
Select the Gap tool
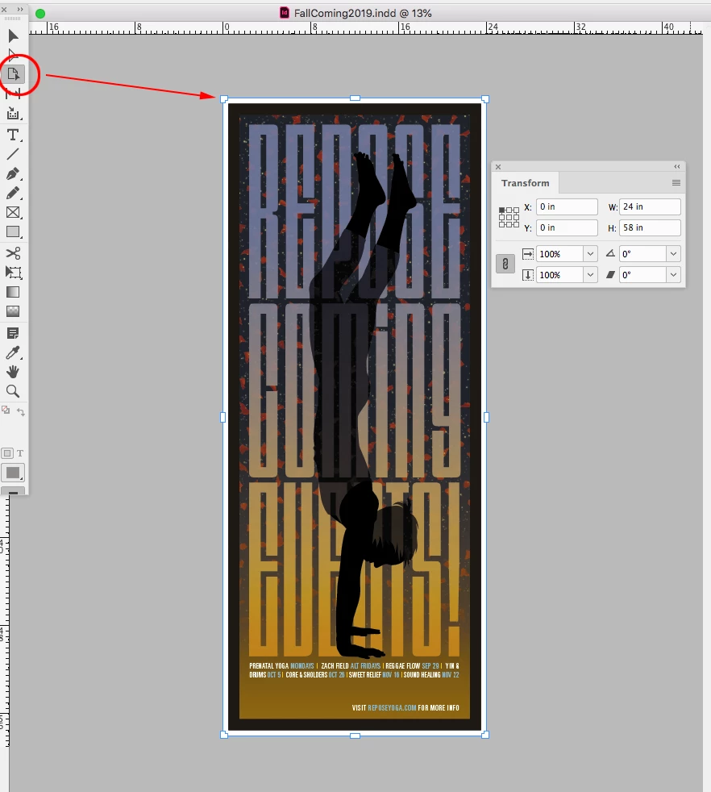[13, 94]
